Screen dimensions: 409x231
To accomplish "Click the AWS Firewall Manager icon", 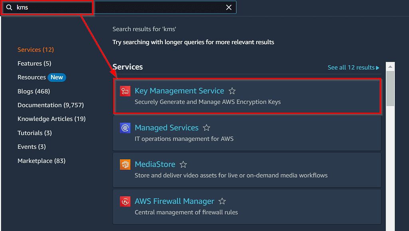I will click(125, 201).
